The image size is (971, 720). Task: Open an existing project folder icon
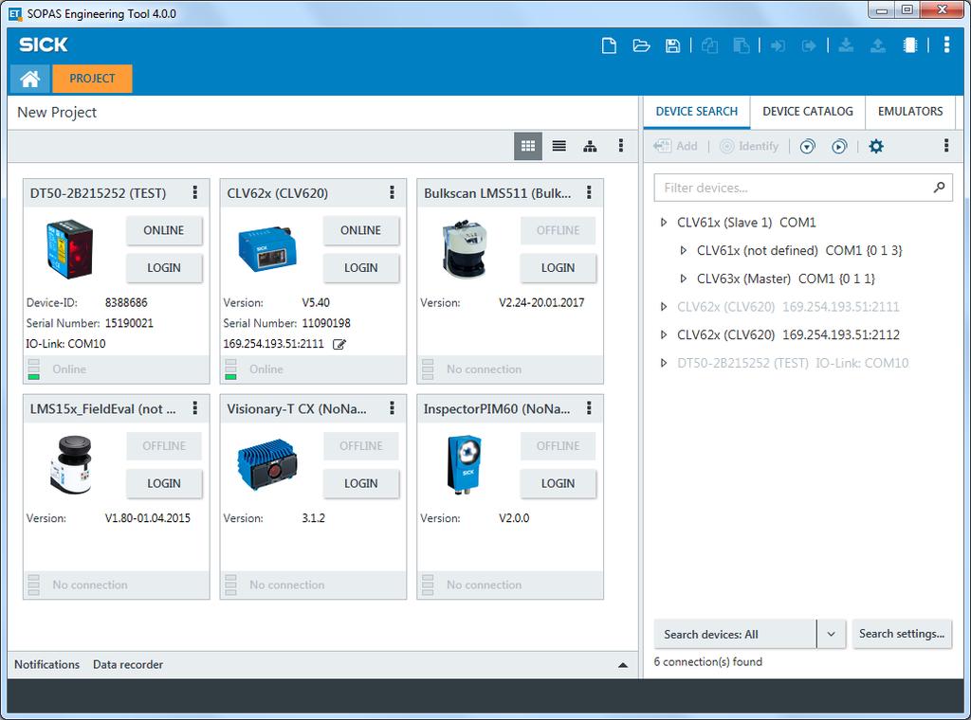click(x=641, y=45)
